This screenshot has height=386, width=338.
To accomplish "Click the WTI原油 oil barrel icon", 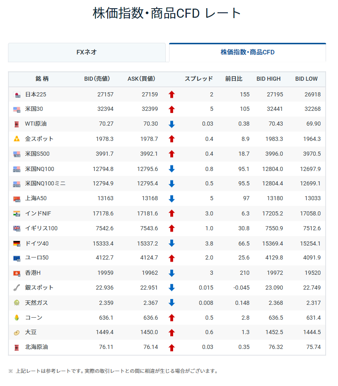I will [17, 124].
